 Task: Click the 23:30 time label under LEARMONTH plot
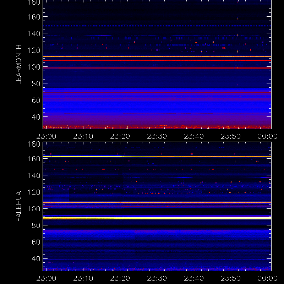[157, 136]
